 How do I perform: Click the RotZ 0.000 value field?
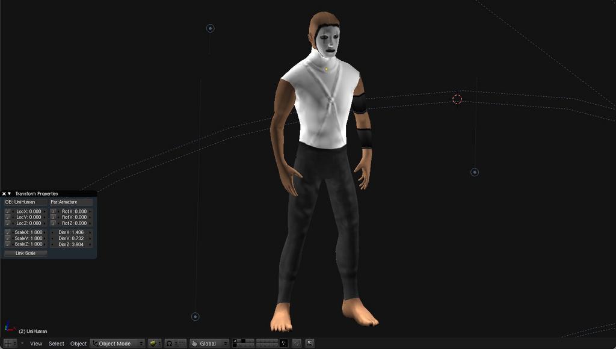coord(75,223)
